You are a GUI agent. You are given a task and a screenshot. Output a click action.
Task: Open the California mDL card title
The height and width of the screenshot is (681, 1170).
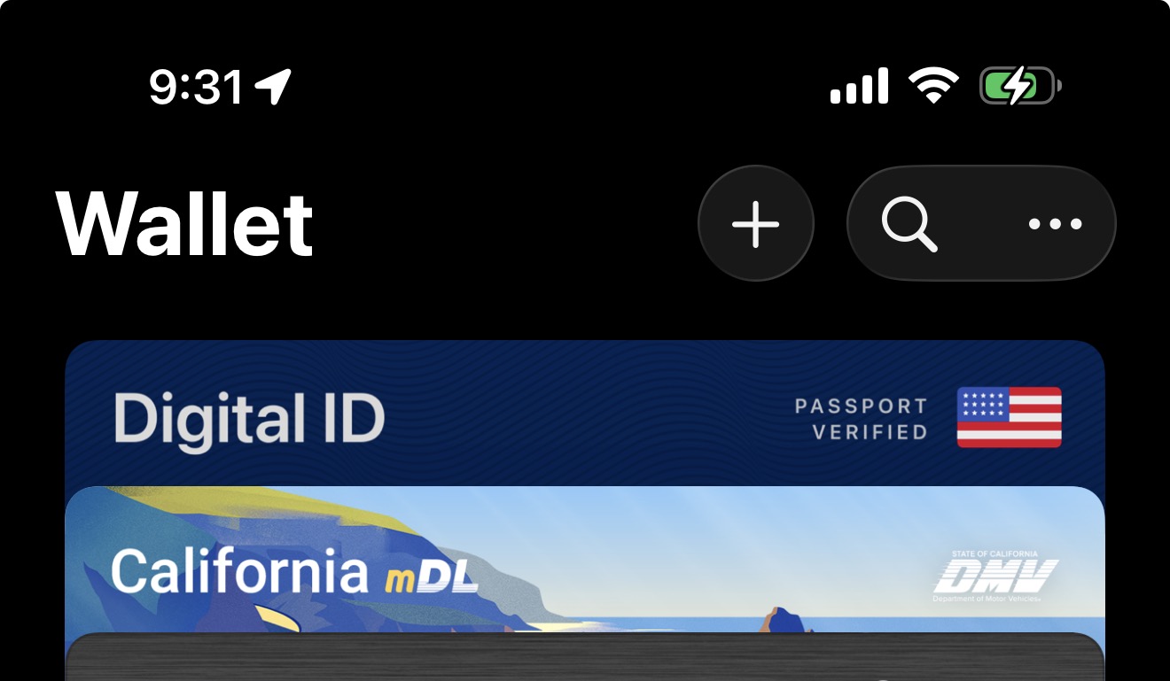(x=293, y=569)
